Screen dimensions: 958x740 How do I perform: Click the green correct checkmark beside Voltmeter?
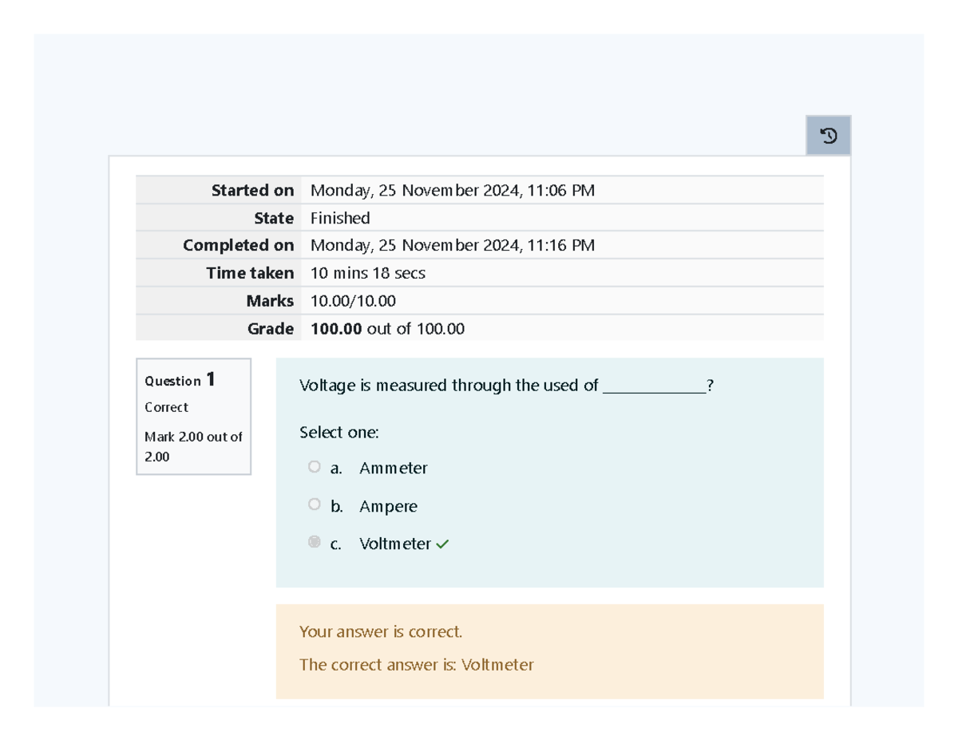coord(443,544)
